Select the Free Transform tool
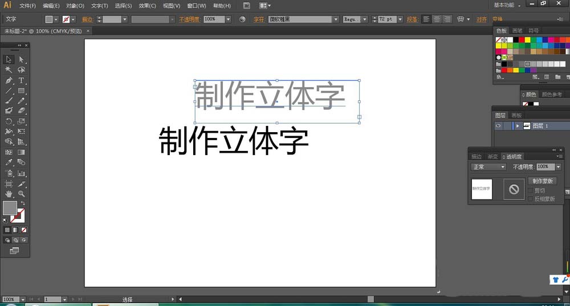 tap(21, 131)
